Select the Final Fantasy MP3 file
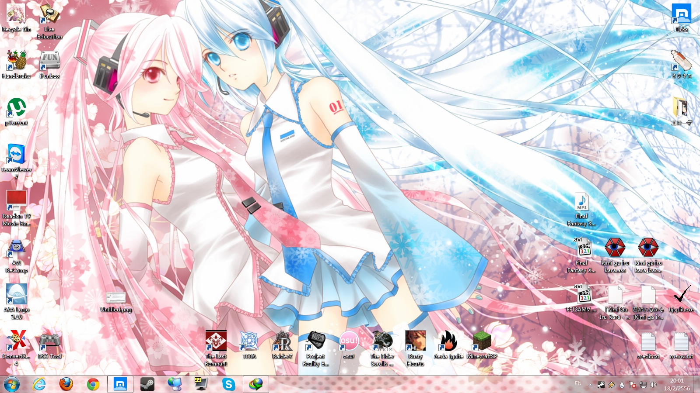 581,210
